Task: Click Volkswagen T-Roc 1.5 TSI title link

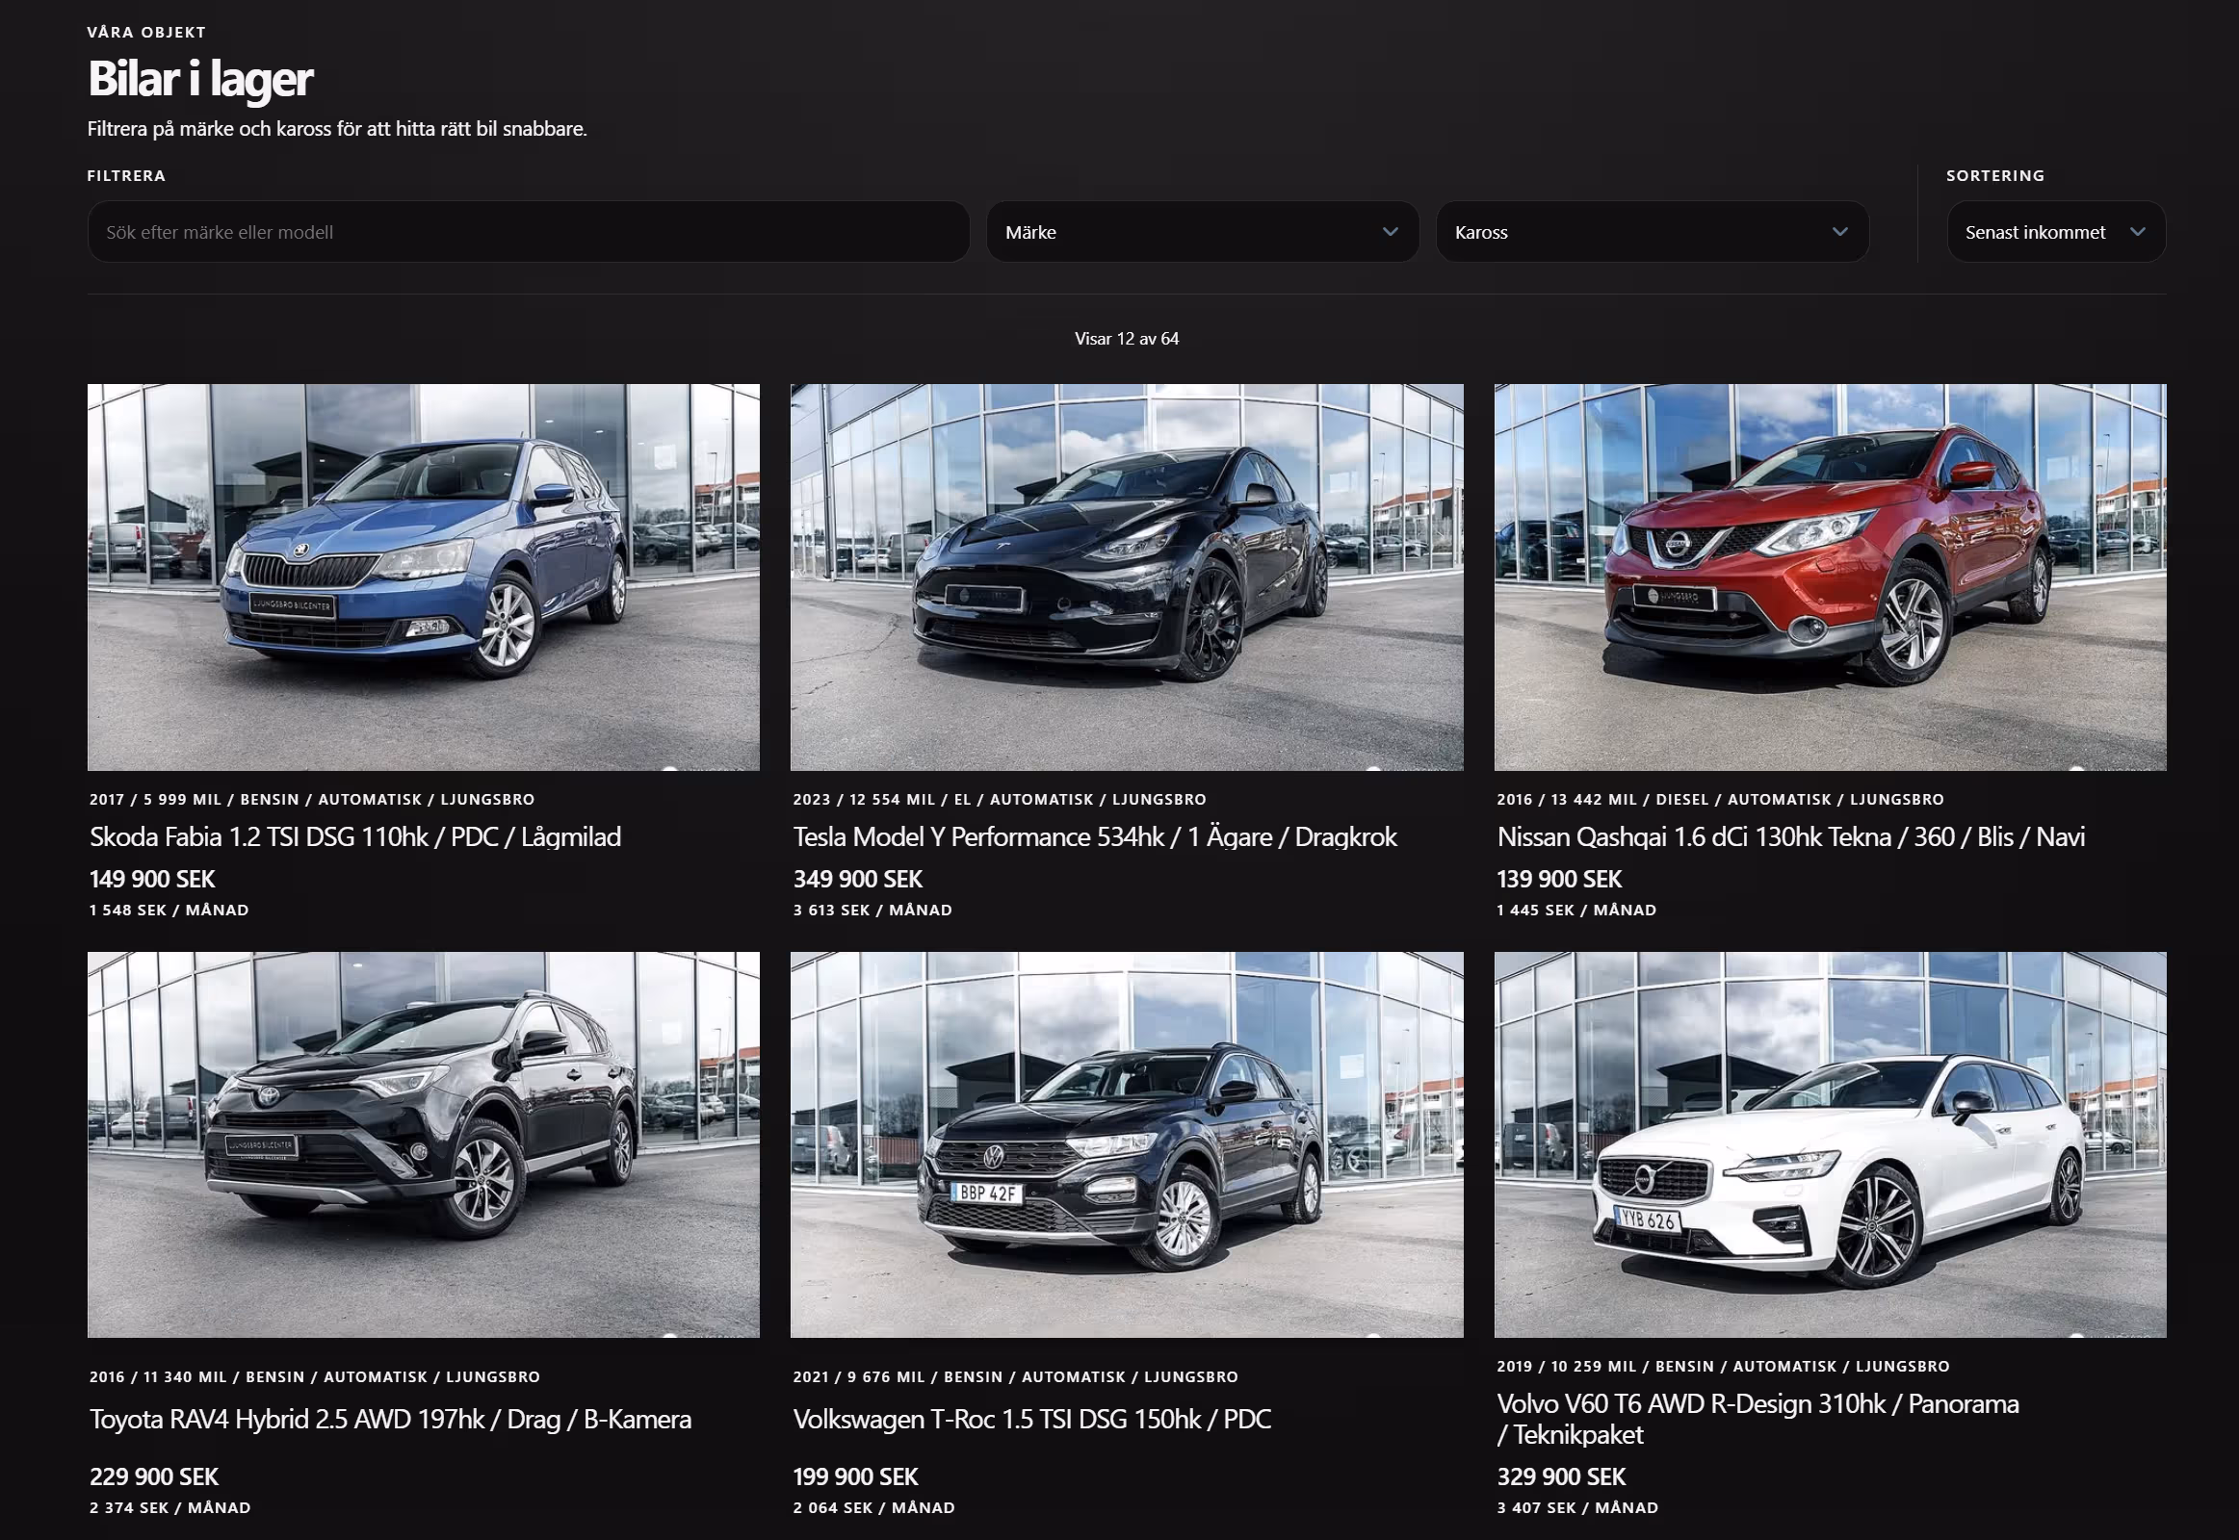Action: pos(1031,1419)
